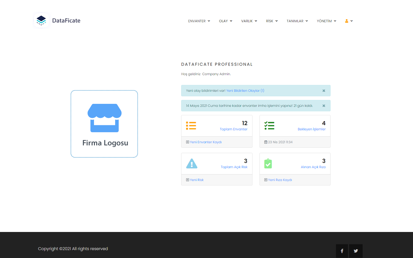
Task: Click Copyright ©2021 All rights reserved text
Action: point(73,249)
